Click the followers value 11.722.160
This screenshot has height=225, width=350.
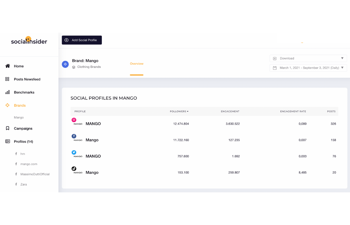[x=181, y=140]
